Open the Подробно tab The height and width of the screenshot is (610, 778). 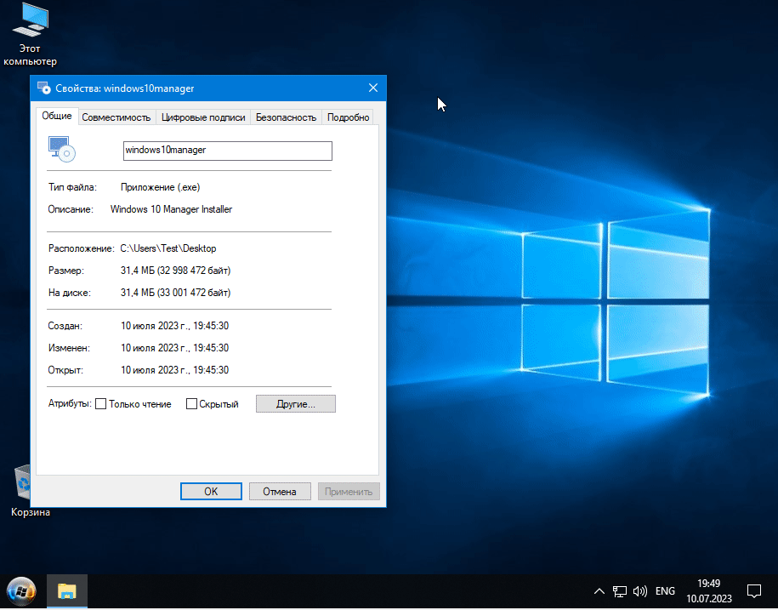pos(349,117)
